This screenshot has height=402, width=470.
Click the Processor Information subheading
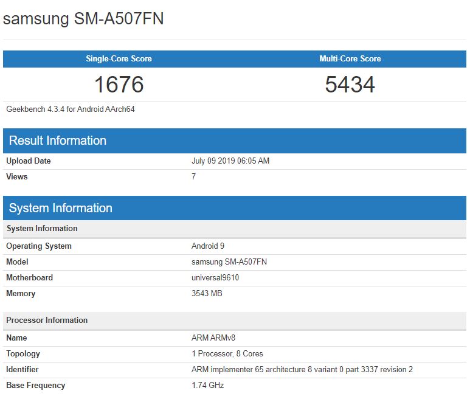tap(47, 321)
